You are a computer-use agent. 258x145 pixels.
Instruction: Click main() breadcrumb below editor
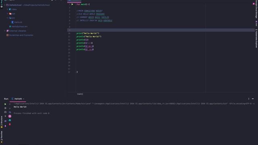coord(80,94)
